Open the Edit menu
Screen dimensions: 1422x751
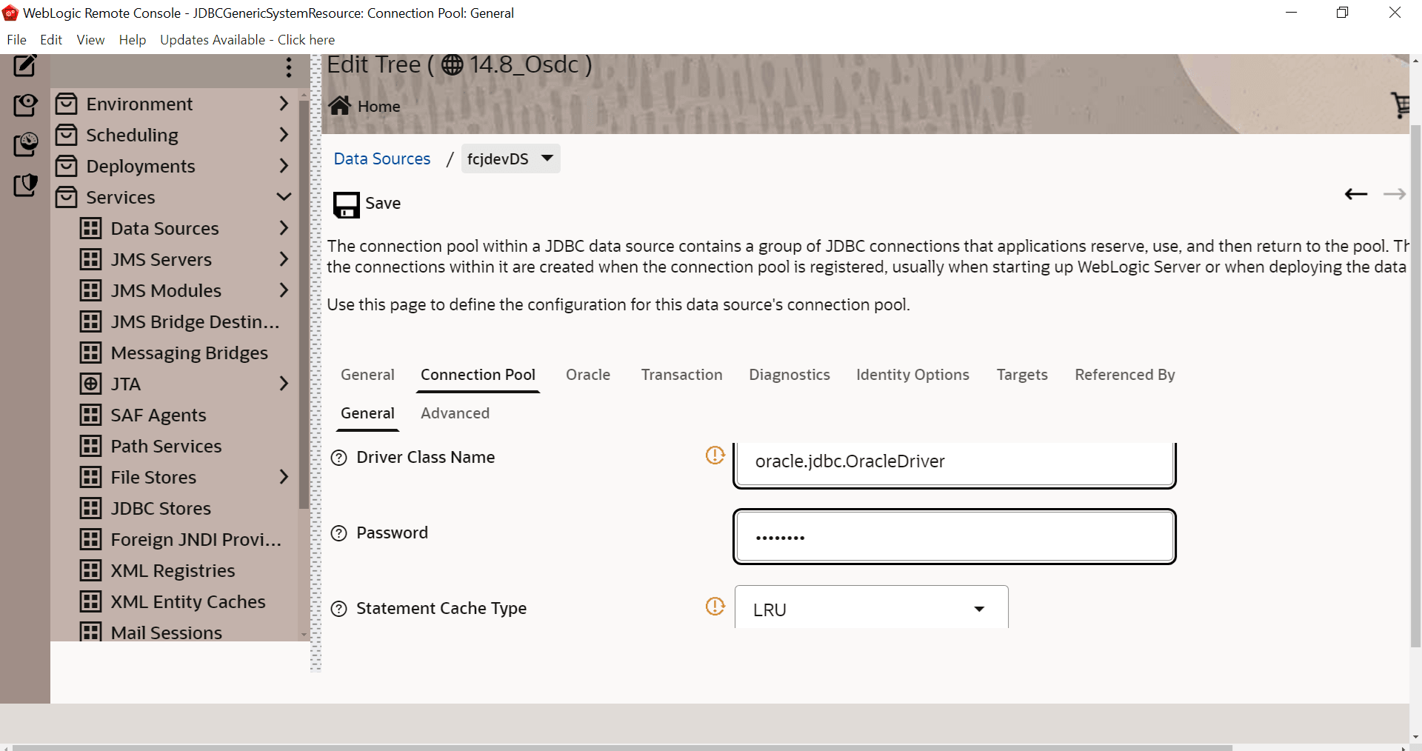point(51,40)
